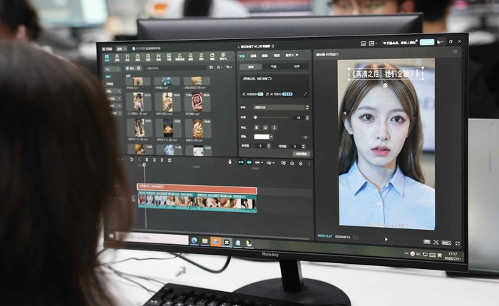Click the fullscreen icon in preview player

(x=458, y=243)
